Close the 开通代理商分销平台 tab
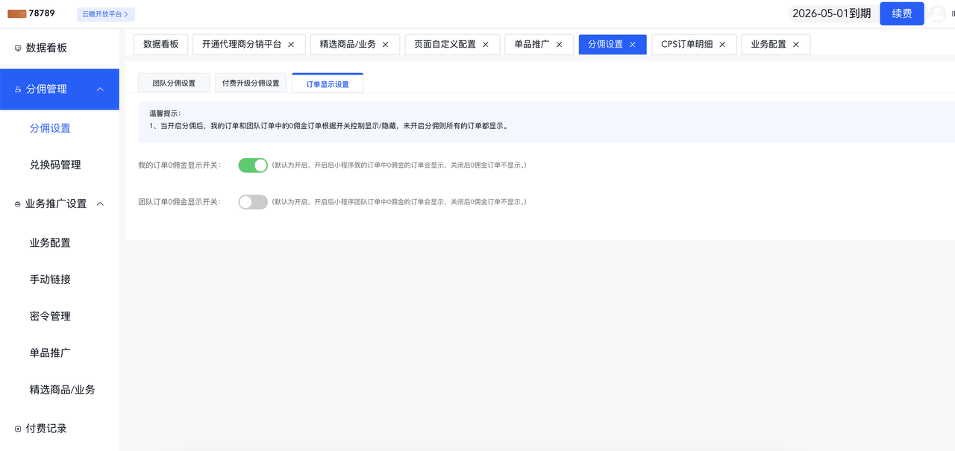The width and height of the screenshot is (955, 451). tap(291, 45)
